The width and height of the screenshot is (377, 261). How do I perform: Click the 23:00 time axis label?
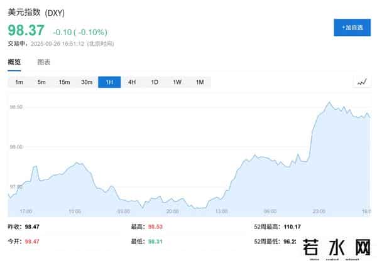[x=319, y=211]
